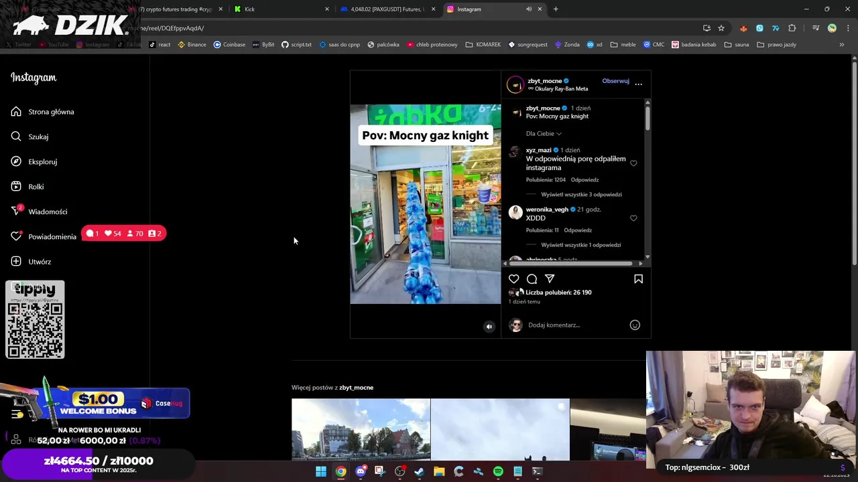858x482 pixels.
Task: Open the Windows Start menu
Action: click(x=321, y=471)
